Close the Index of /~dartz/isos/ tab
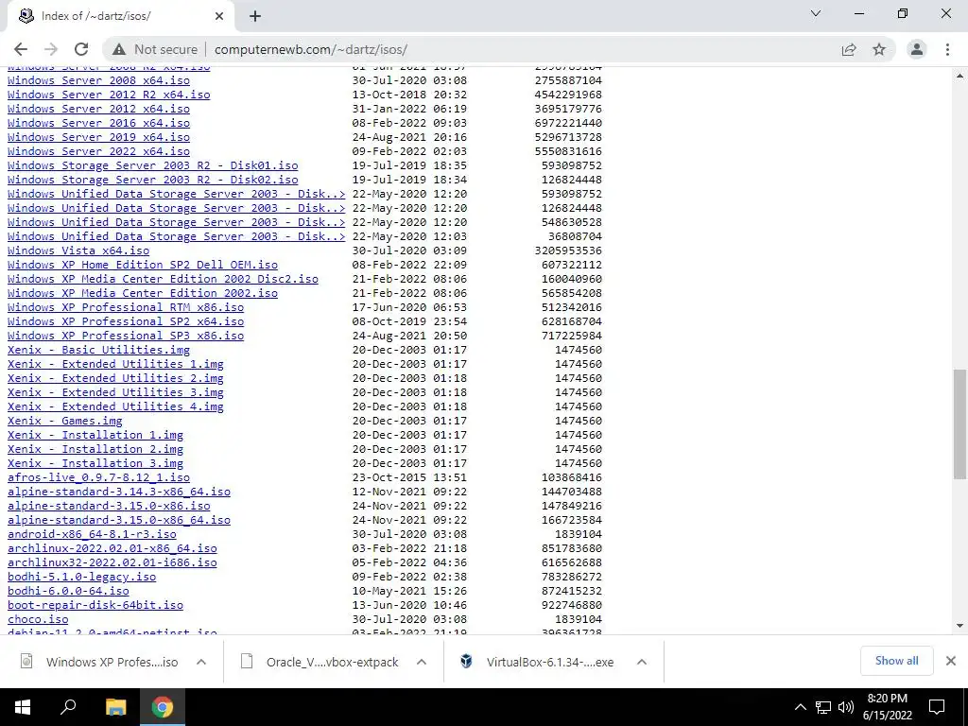968x726 pixels. [x=219, y=16]
